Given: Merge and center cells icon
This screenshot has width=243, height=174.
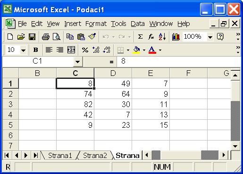Looking at the screenshot, I should click(x=71, y=50).
